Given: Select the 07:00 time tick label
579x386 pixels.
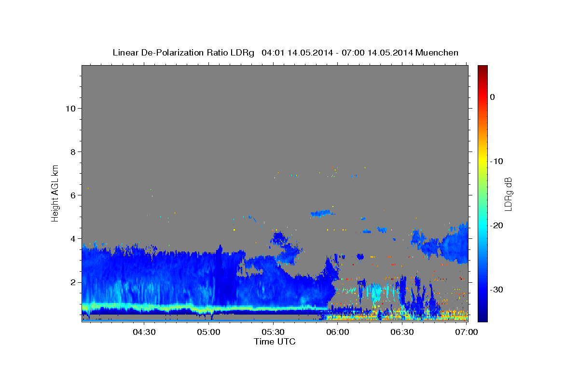Looking at the screenshot, I should [467, 332].
